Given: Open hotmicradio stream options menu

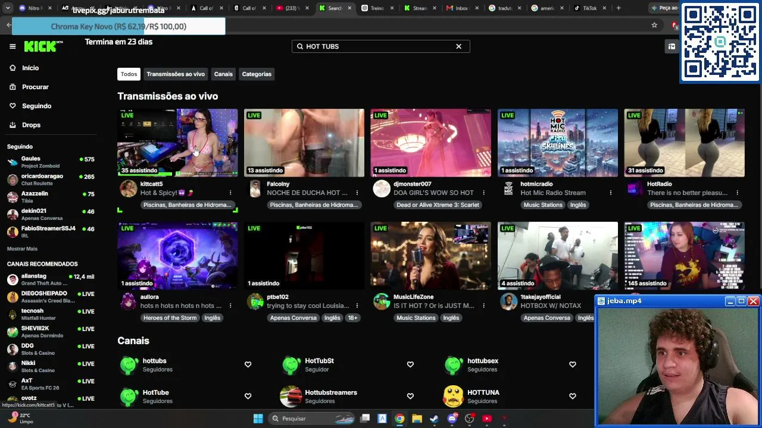Looking at the screenshot, I should 611,193.
